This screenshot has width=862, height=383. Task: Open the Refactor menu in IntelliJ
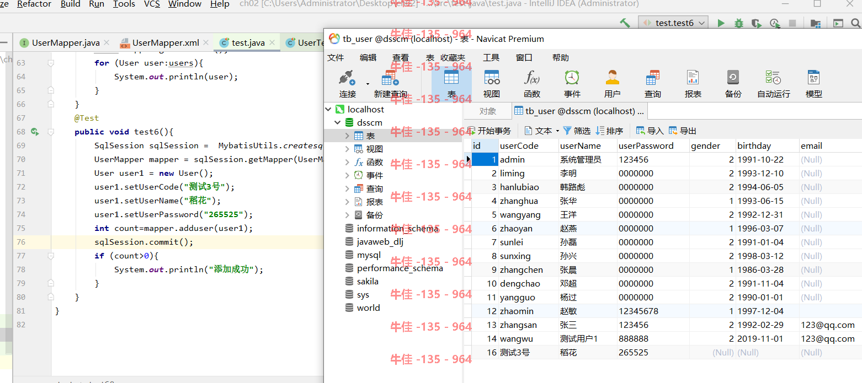pyautogui.click(x=34, y=4)
